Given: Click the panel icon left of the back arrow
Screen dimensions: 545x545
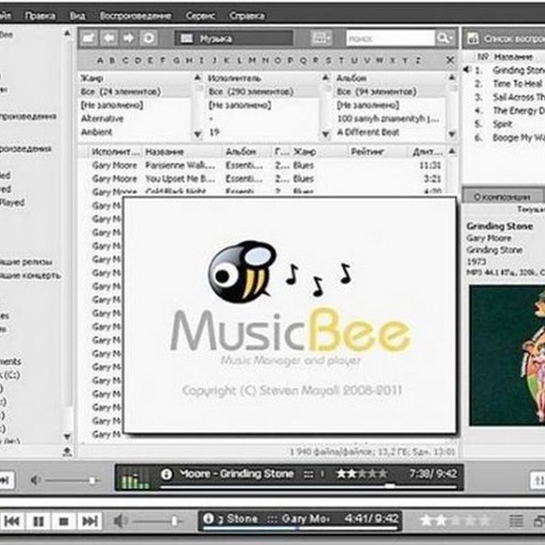Looking at the screenshot, I should coord(89,38).
